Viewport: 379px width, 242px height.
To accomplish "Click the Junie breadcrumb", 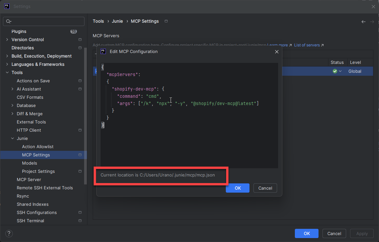I will pos(117,21).
